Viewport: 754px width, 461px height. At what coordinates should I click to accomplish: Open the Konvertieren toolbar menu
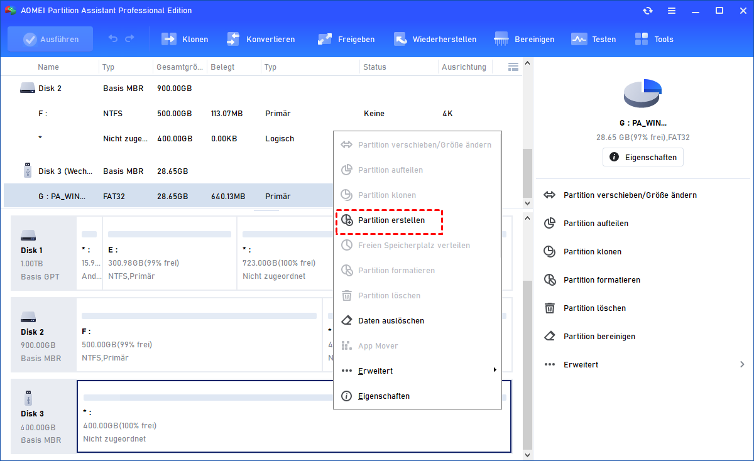click(x=261, y=39)
